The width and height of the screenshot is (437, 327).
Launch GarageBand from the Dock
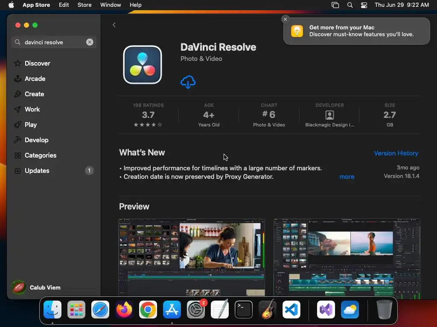click(x=268, y=310)
